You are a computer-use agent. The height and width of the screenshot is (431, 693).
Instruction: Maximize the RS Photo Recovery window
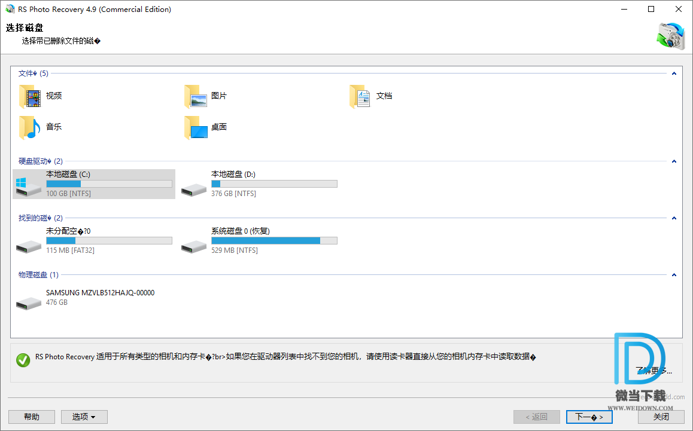point(651,10)
